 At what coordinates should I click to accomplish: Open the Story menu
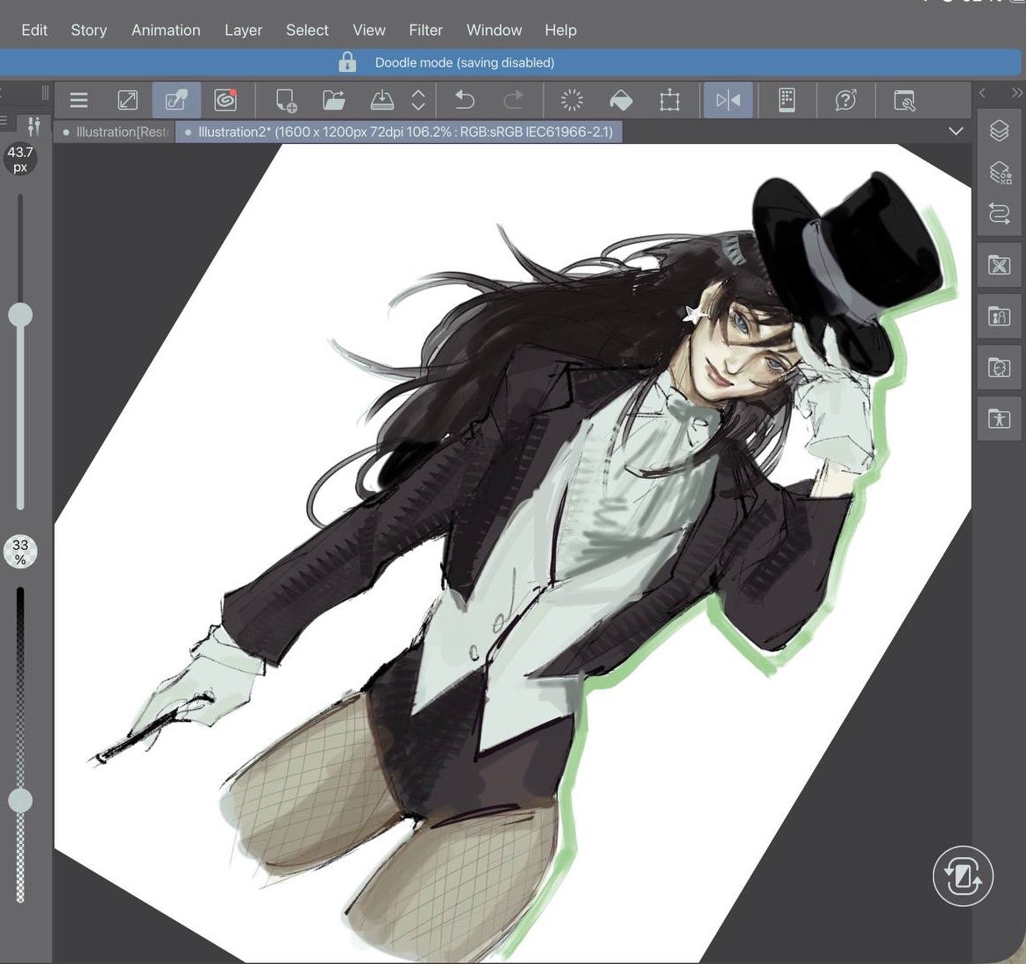pyautogui.click(x=89, y=30)
